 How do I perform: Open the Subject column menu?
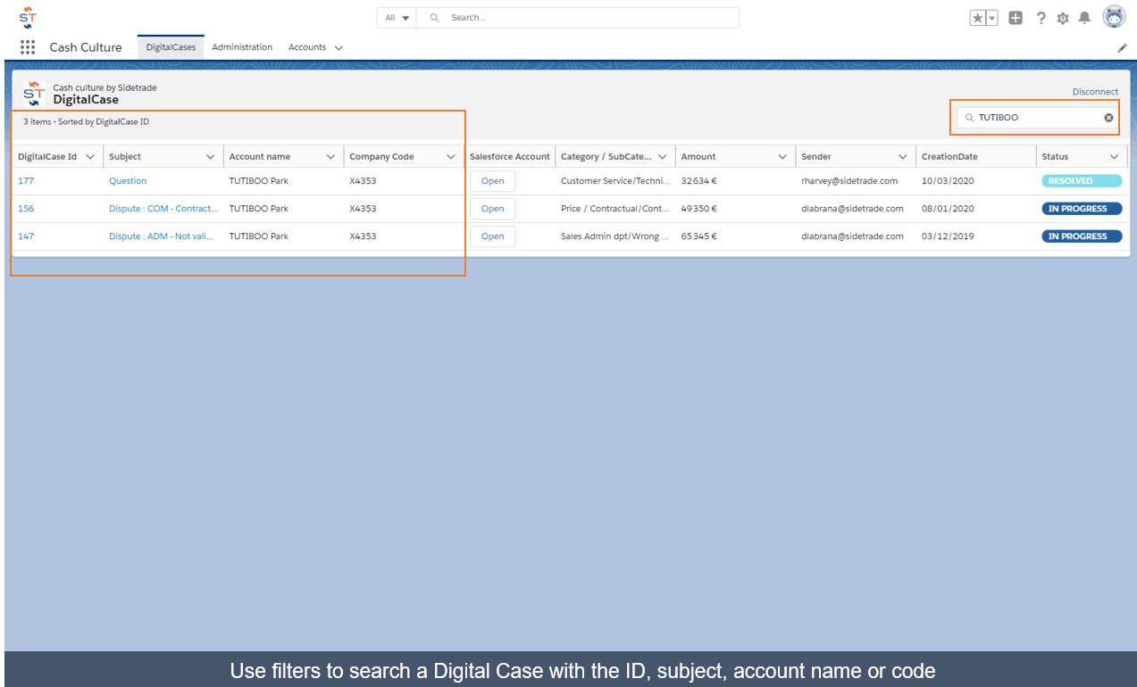[211, 157]
